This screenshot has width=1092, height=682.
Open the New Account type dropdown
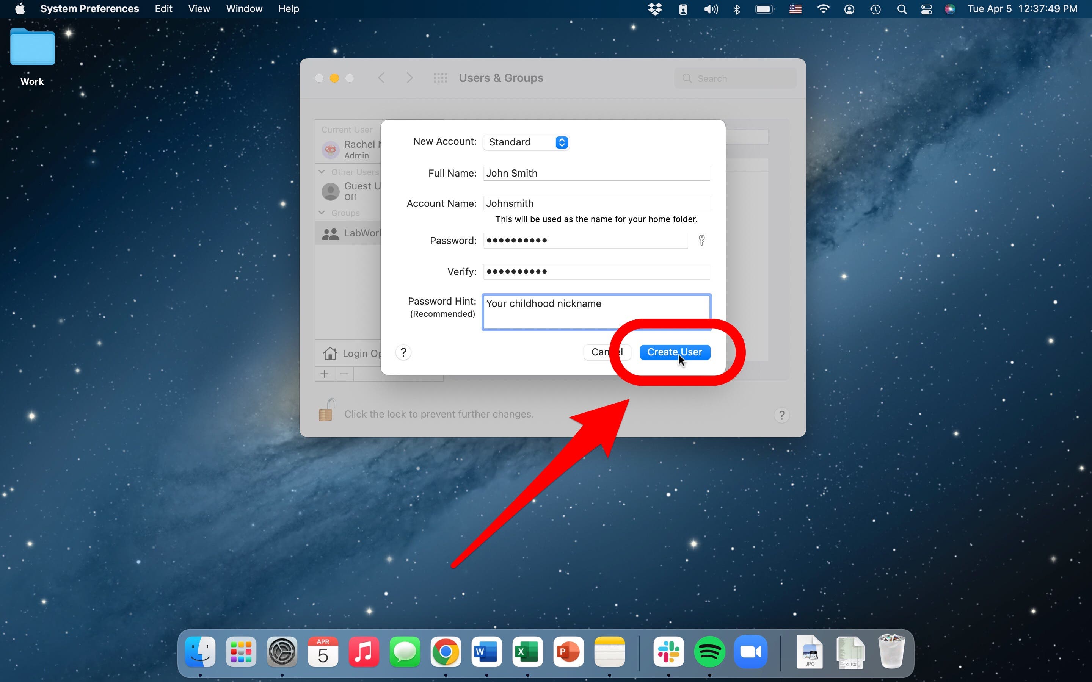pyautogui.click(x=526, y=142)
